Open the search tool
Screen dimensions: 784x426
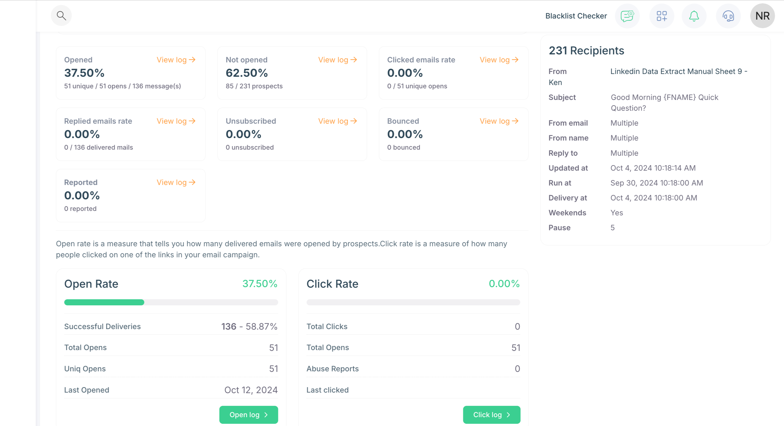[61, 15]
